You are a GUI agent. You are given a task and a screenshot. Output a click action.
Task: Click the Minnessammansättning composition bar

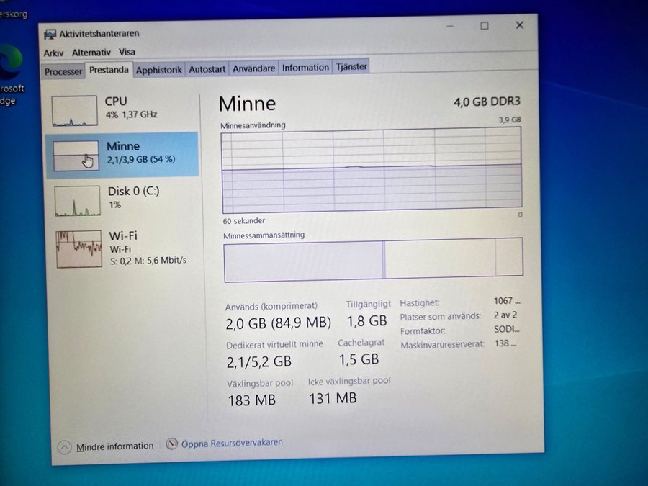(373, 260)
